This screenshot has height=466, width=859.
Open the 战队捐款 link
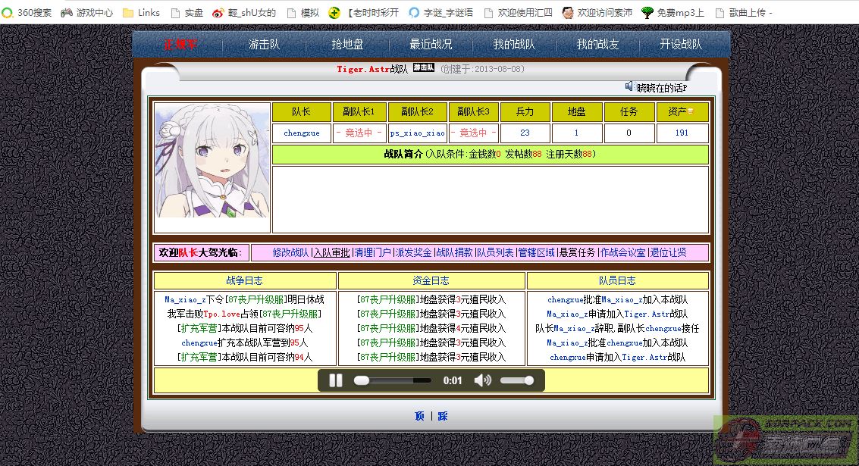(454, 252)
